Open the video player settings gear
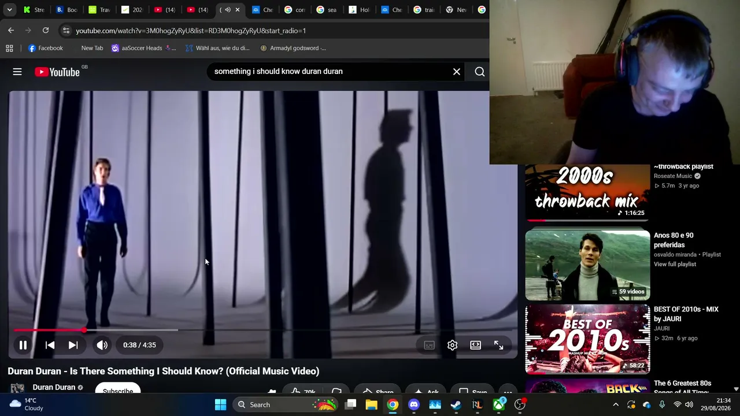The image size is (740, 416). point(452,345)
